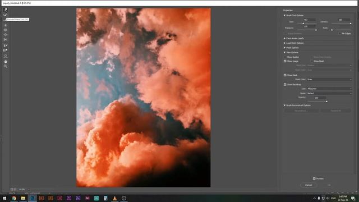This screenshot has height=202, width=359.
Task: Open the backdrop Mode dropdown
Action: click(x=329, y=93)
